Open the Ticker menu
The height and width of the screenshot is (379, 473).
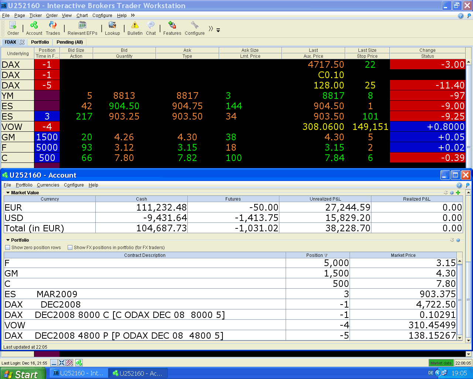point(35,16)
